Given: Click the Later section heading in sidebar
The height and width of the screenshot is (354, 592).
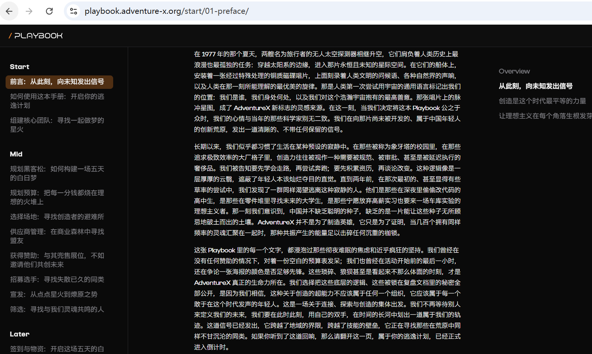Looking at the screenshot, I should [19, 334].
